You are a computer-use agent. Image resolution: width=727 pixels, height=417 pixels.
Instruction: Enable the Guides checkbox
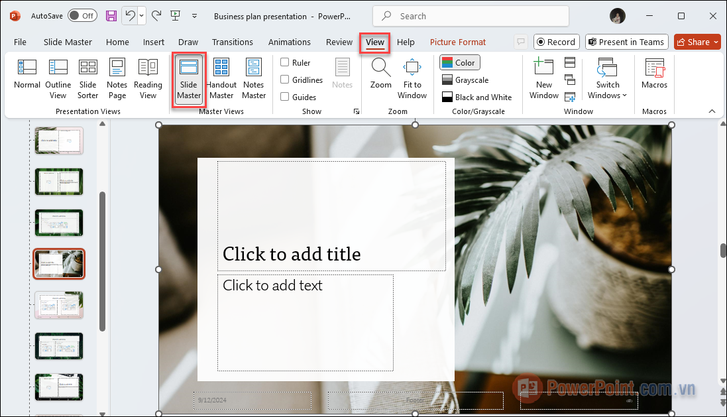point(285,97)
